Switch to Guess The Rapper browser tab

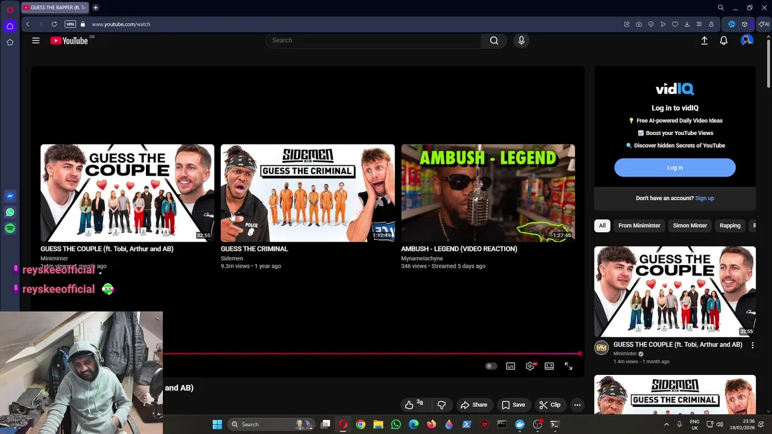click(54, 8)
